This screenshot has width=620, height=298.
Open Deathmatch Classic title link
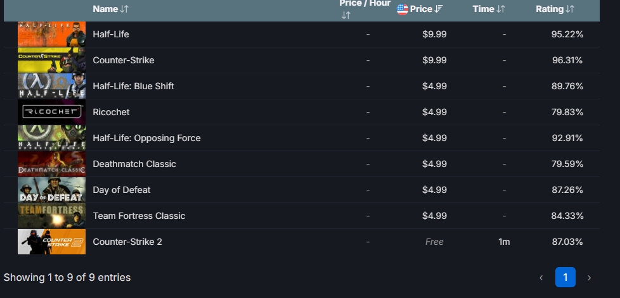[x=134, y=164]
